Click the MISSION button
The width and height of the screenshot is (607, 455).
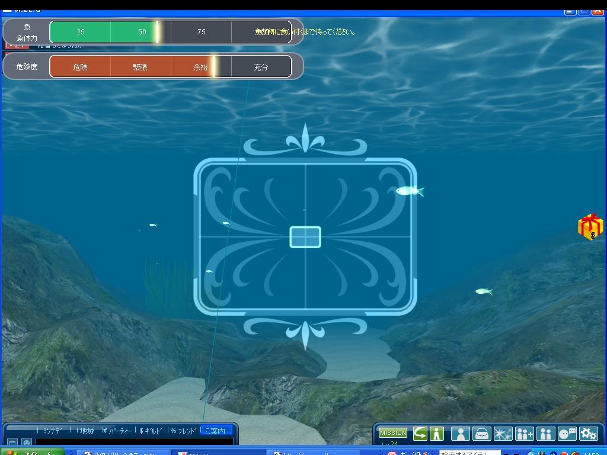point(393,433)
